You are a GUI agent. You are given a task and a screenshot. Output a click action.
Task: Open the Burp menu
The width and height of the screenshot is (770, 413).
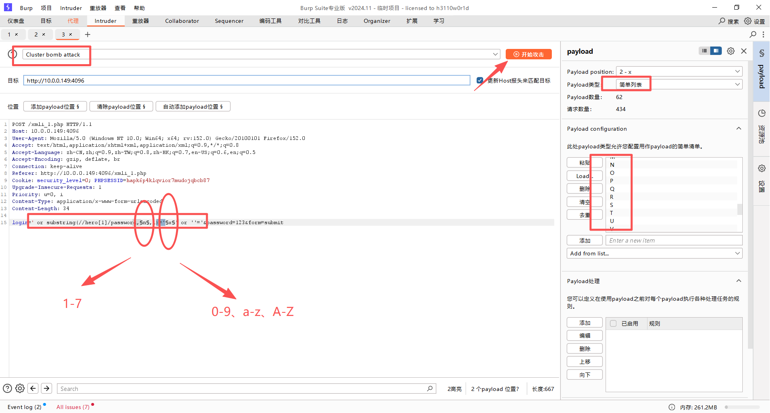pos(26,8)
